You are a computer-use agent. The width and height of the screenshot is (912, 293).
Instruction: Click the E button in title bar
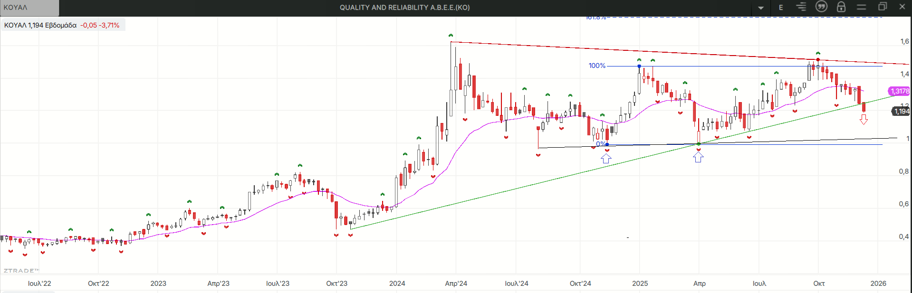[x=781, y=8]
